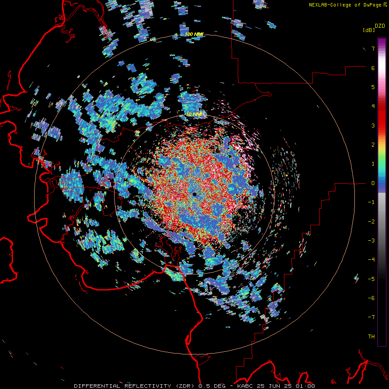Click the 50 NMI range ring label

[x=194, y=114]
